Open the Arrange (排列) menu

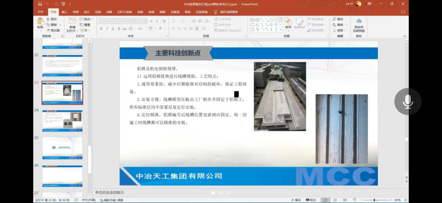[x=288, y=23]
